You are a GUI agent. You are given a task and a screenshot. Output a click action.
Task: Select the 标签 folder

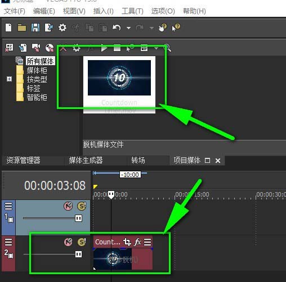33,88
